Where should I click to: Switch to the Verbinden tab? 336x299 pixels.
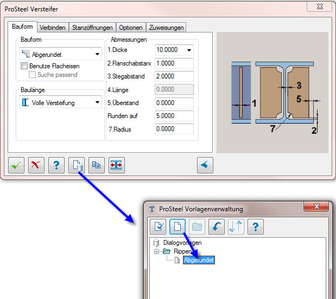[53, 28]
